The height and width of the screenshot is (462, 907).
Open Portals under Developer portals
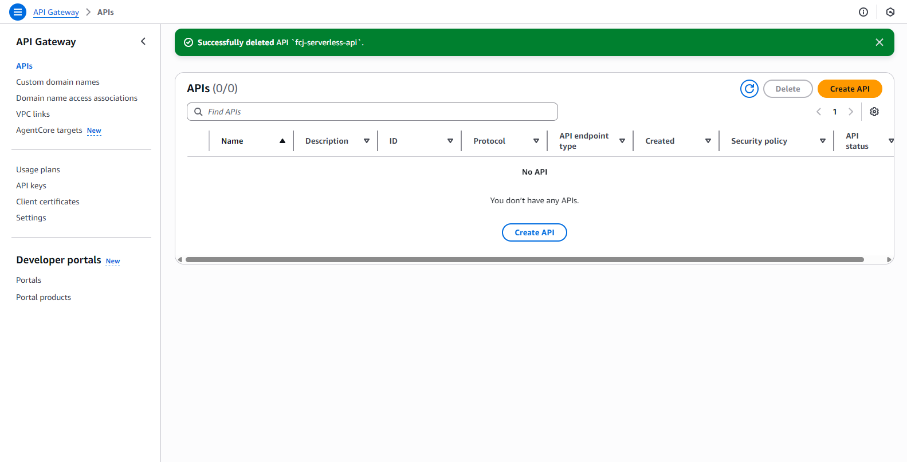point(29,280)
